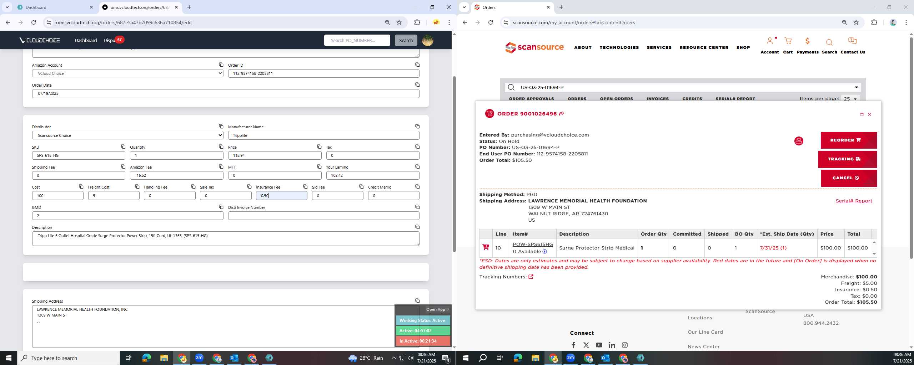
Task: Copy the Credit Memo value
Action: click(x=417, y=187)
